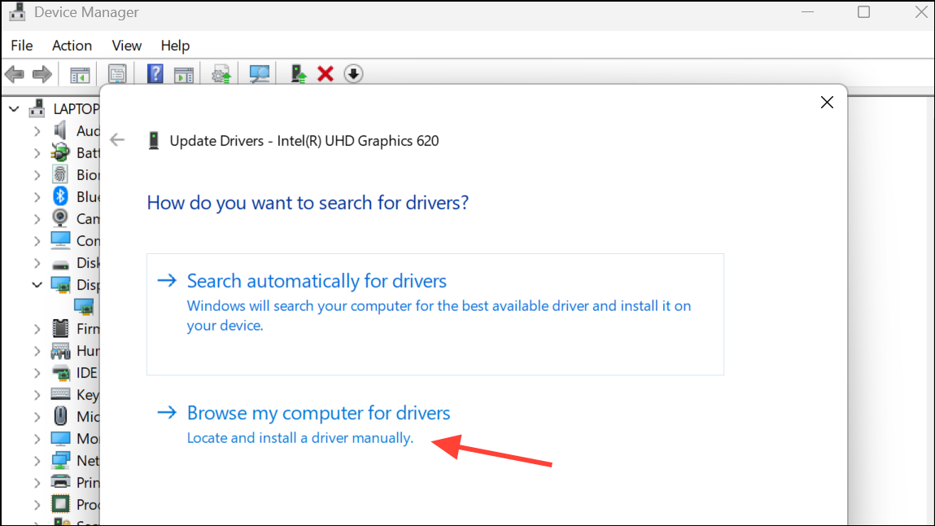Viewport: 935px width, 526px height.
Task: Go back in Update Drivers dialog
Action: pyautogui.click(x=117, y=140)
